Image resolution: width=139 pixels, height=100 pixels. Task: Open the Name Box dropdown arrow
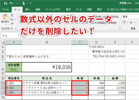[x=18, y=35]
